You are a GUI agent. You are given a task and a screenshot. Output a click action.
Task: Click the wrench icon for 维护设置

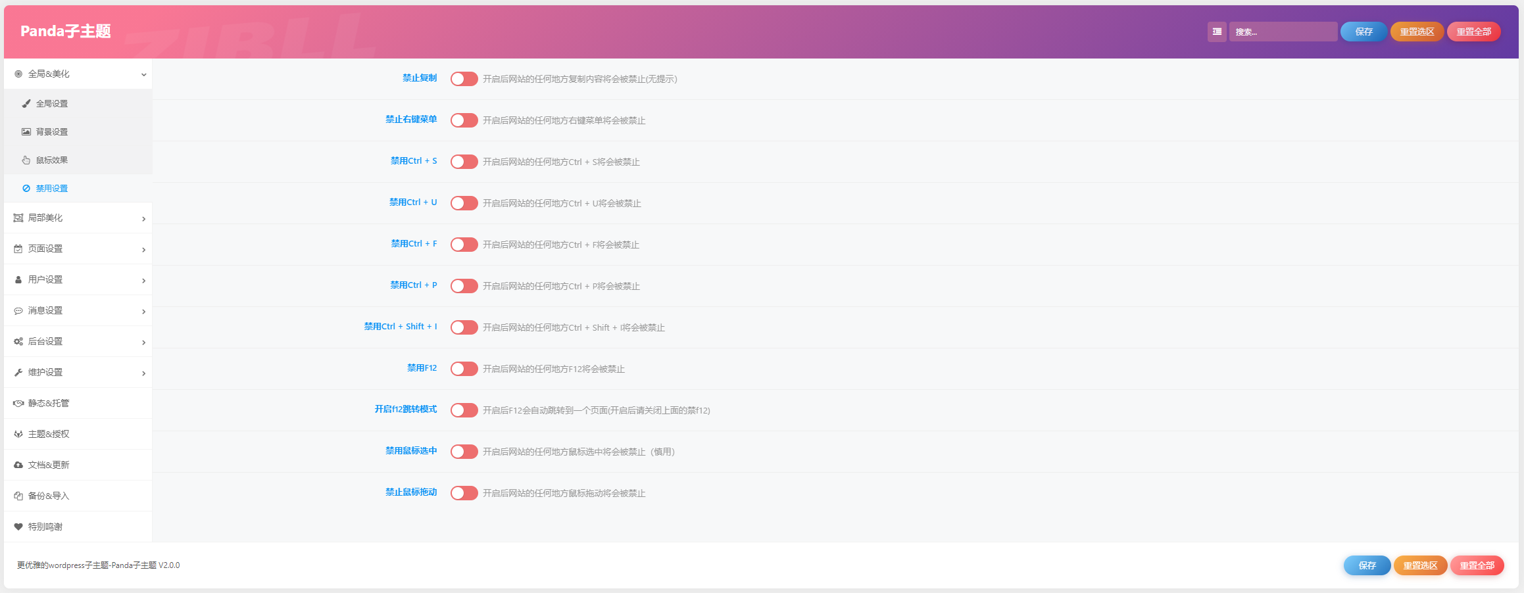[18, 373]
